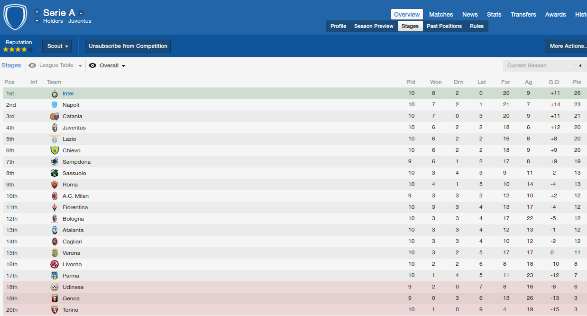Sort table by Pts column header

tap(577, 82)
